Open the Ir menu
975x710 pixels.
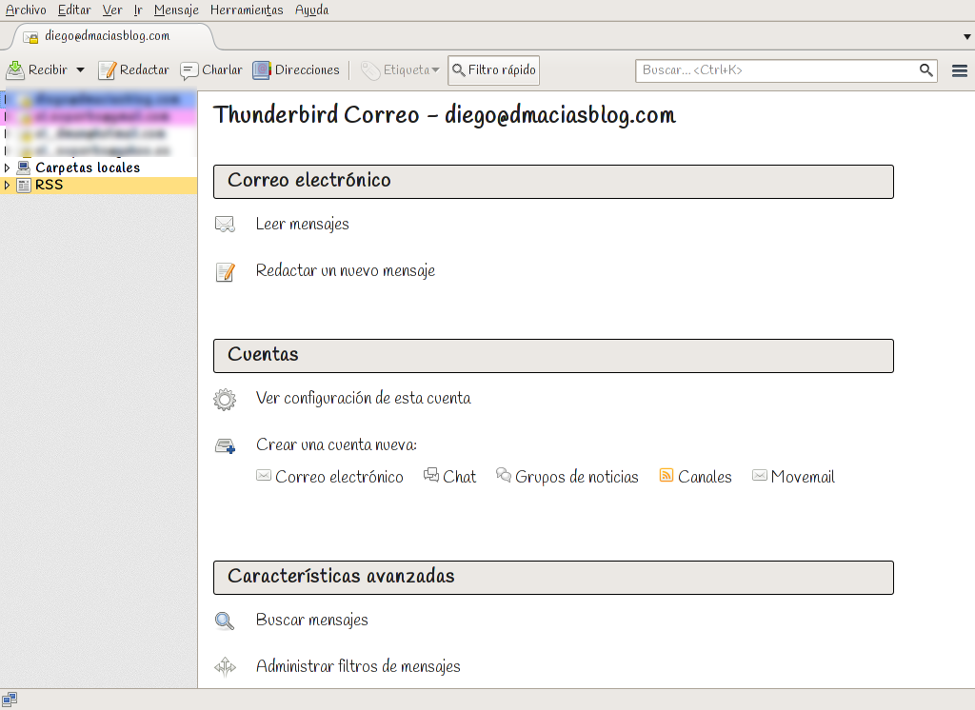point(138,10)
